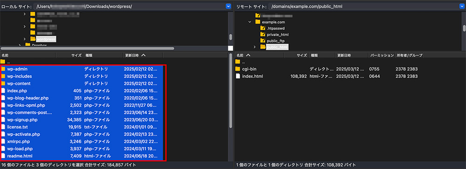
Task: Click the index.html file icon in remote list
Action: tap(238, 76)
